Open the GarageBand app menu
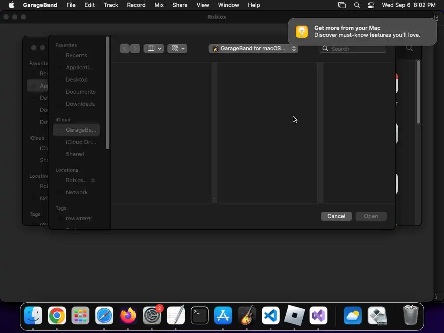 (40, 5)
